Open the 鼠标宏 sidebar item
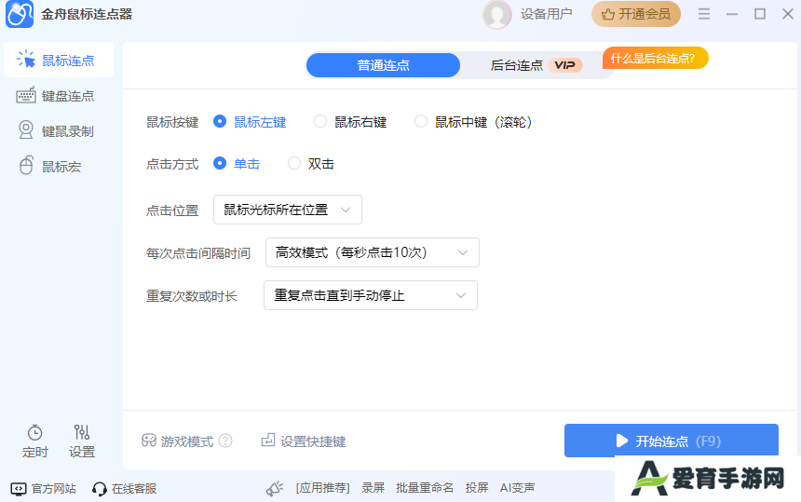Viewport: 801px width, 502px height. coord(59,166)
